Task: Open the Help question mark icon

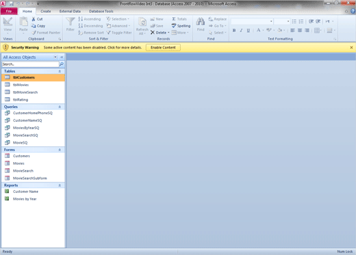Action: (353, 11)
